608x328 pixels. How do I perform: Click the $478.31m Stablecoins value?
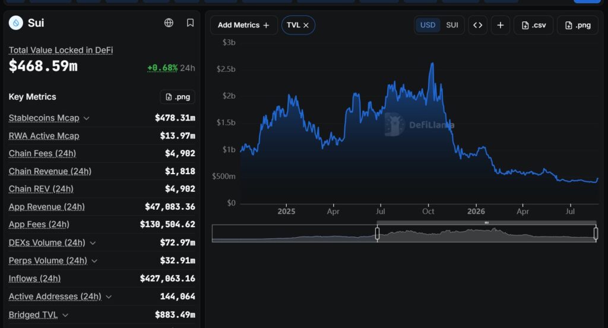point(175,118)
